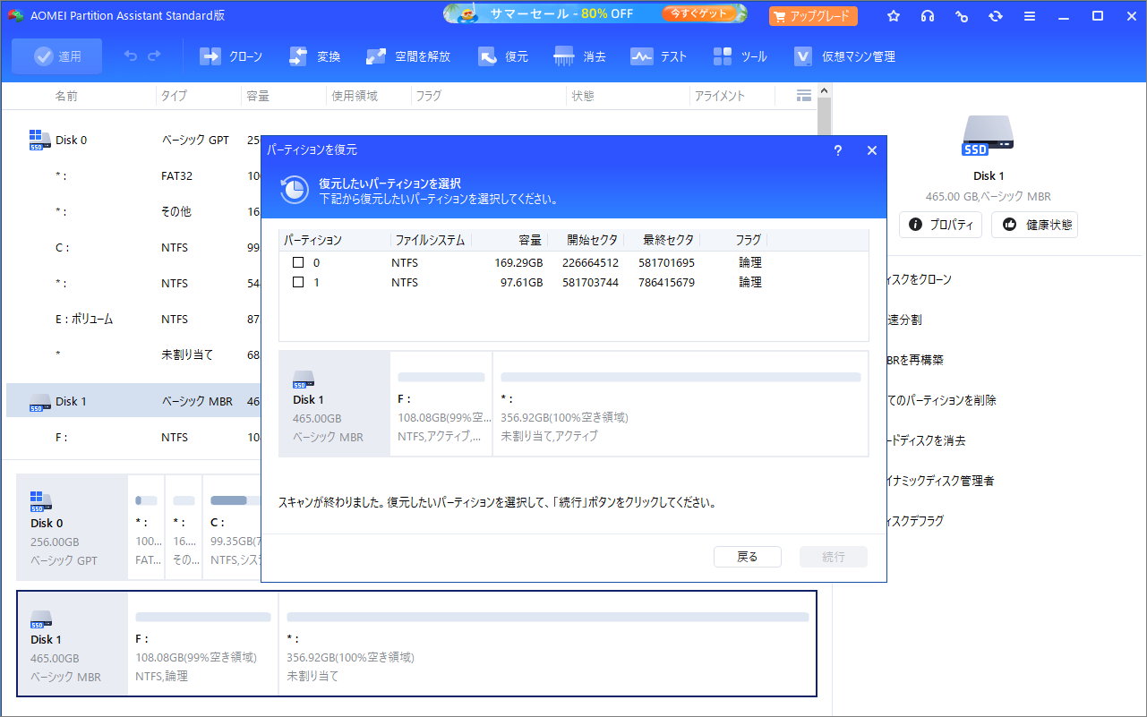
Task: Click the delete all partitions link
Action: (x=942, y=400)
